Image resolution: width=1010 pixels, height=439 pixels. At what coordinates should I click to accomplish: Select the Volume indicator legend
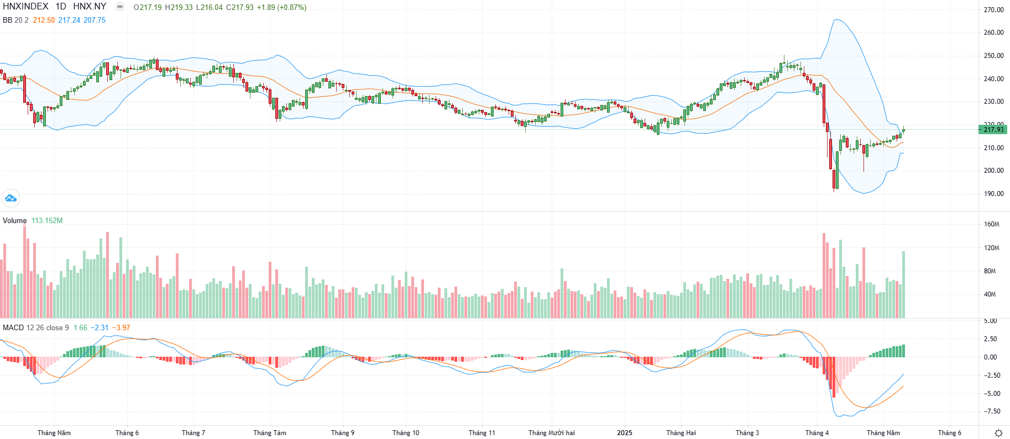pyautogui.click(x=15, y=220)
